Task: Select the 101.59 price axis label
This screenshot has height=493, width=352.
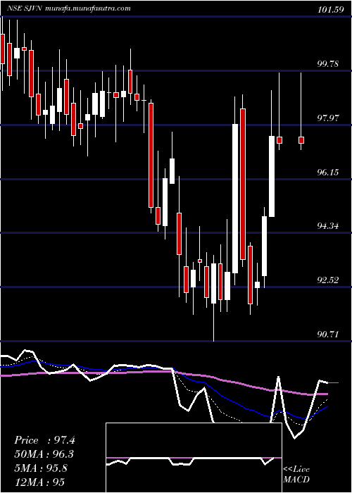Action: [x=330, y=9]
